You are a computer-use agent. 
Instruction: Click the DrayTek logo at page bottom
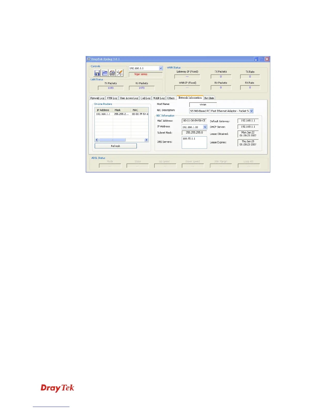[x=57, y=388]
